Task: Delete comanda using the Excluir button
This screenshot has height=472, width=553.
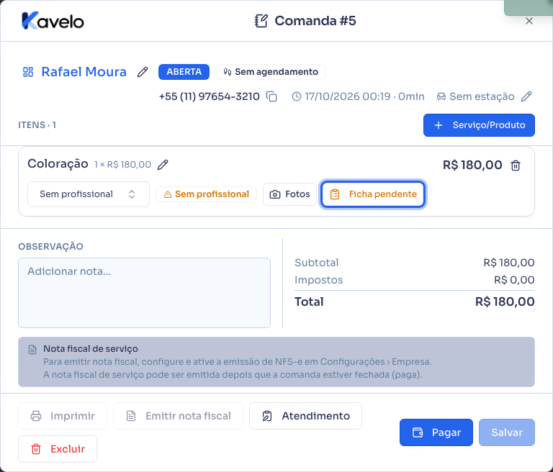Action: pyautogui.click(x=58, y=449)
